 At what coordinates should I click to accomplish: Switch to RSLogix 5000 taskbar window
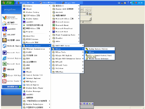(x=72, y=3)
